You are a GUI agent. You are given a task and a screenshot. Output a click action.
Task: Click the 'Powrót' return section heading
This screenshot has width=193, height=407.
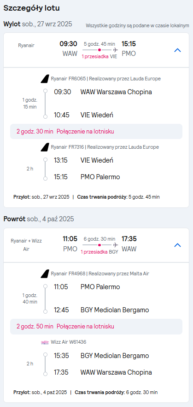(14, 219)
